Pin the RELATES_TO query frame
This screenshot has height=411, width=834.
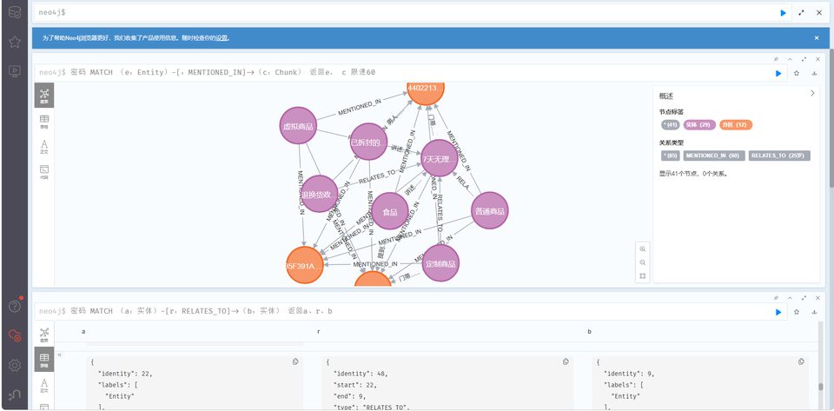pos(776,298)
